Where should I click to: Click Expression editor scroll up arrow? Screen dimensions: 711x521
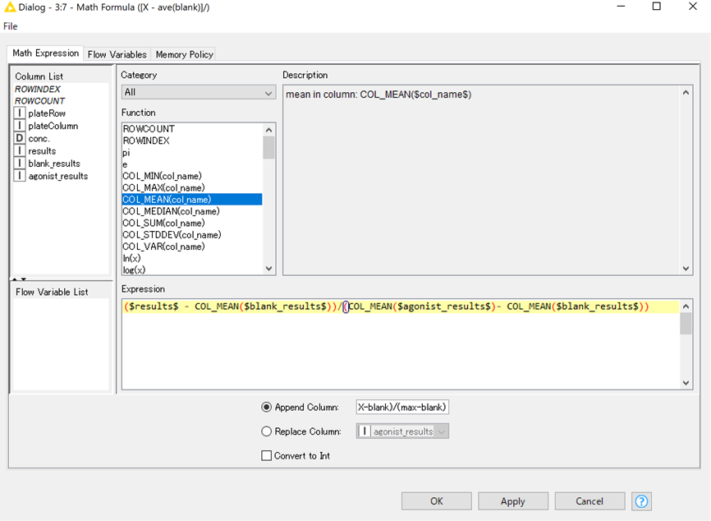click(686, 307)
